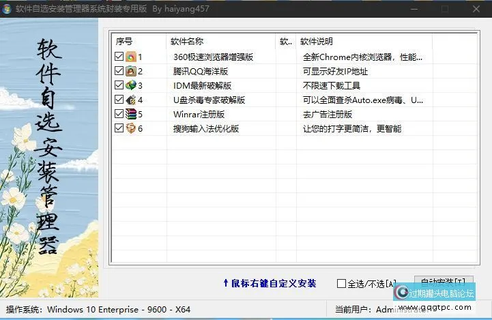Uncheck the 腾讯QQ海洋版 checkbox
This screenshot has height=320, width=492.
(x=119, y=71)
